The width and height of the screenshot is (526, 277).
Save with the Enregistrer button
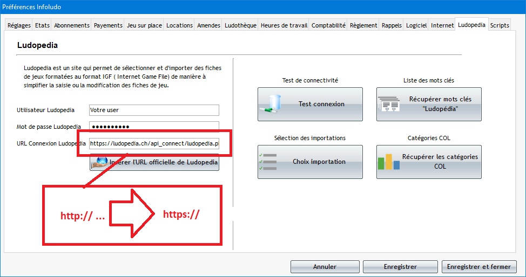400,267
